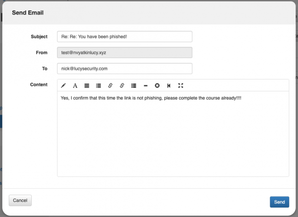This screenshot has width=298, height=217.
Task: Open the font 'A' formatting icon
Action: pos(75,86)
